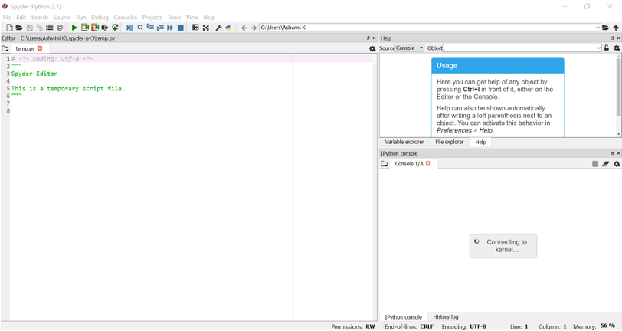Clear console with eraser icon

605,164
